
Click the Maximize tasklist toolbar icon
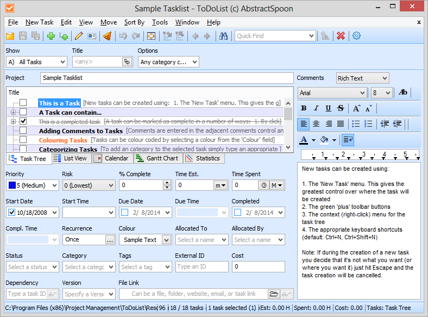tap(151, 36)
